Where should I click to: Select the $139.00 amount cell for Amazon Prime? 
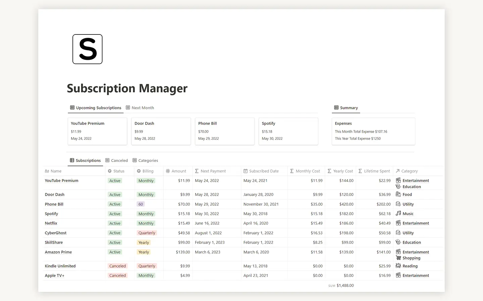tap(183, 252)
